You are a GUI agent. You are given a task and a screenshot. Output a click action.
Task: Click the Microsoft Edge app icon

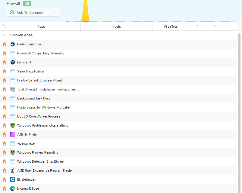[13, 188]
